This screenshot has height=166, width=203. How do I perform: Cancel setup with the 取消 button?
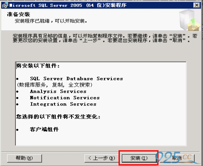(177, 158)
